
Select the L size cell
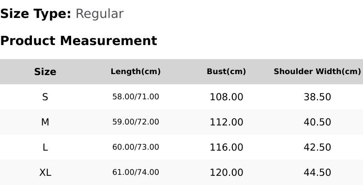click(x=45, y=147)
